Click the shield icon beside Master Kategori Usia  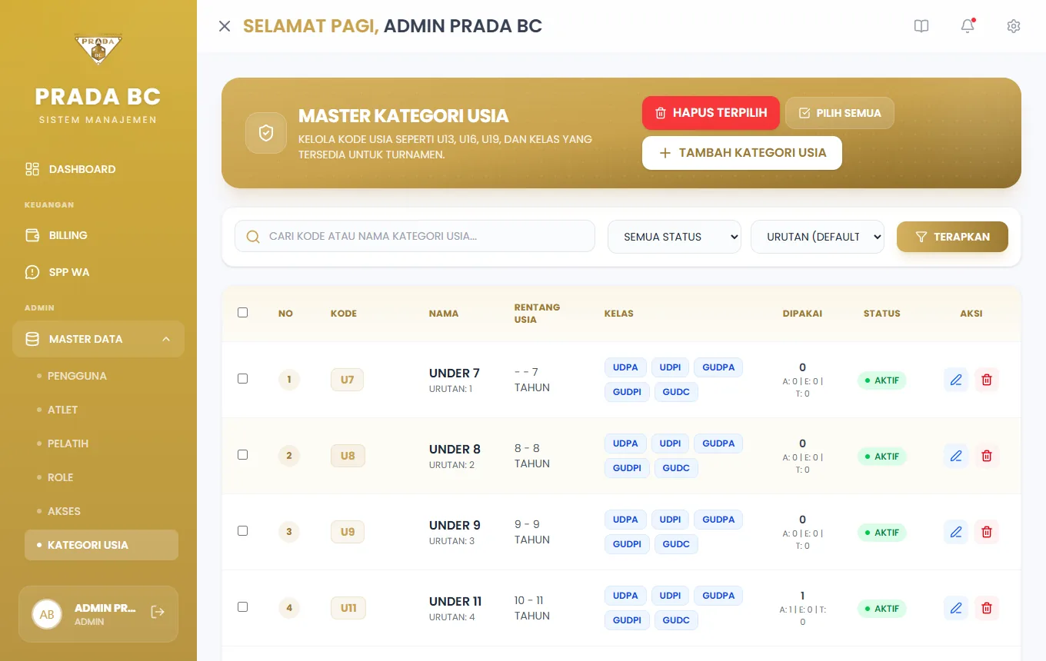tap(266, 134)
